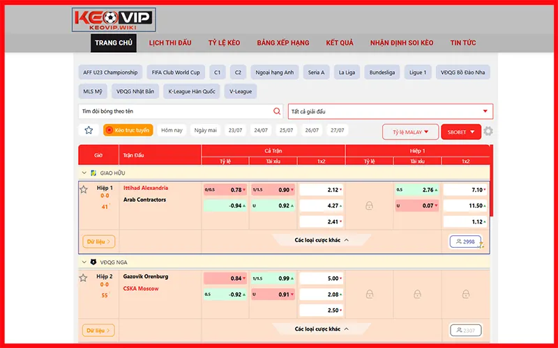
Task: Click the 2998 viewers icon button
Action: (465, 242)
